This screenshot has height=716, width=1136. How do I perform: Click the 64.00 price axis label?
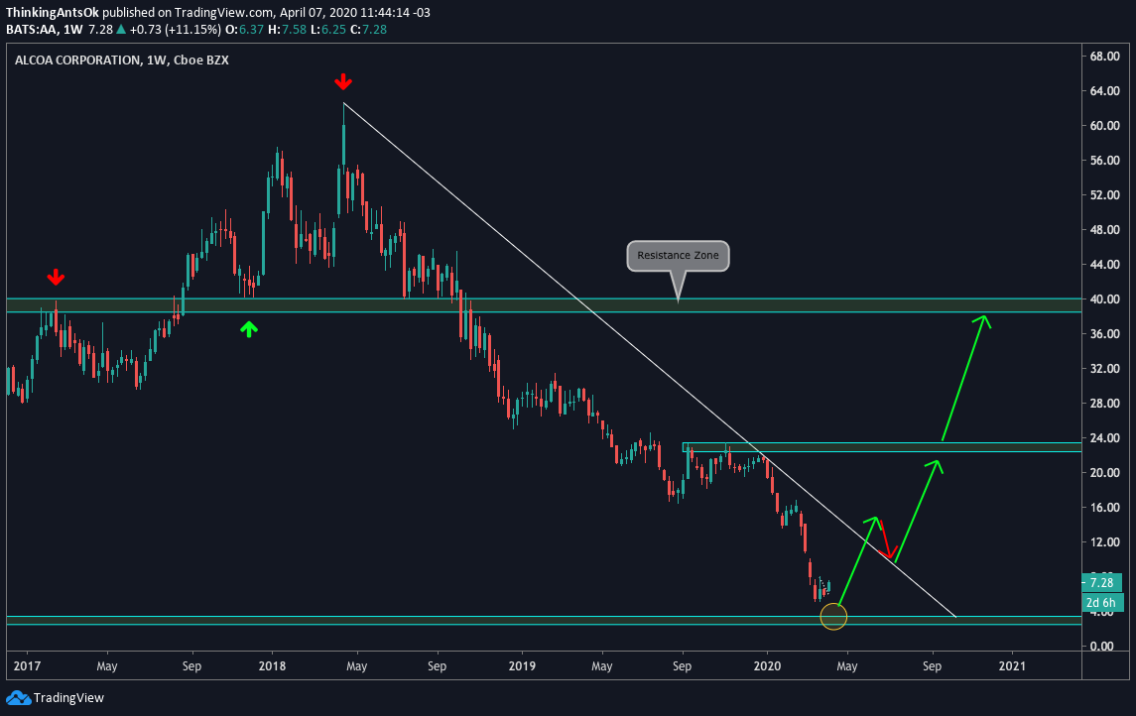point(1105,91)
